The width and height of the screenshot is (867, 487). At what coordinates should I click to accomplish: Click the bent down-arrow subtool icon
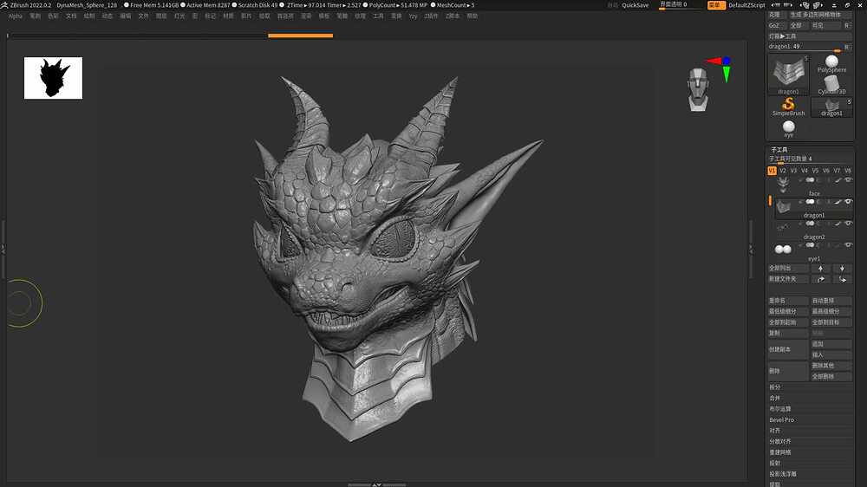842,279
